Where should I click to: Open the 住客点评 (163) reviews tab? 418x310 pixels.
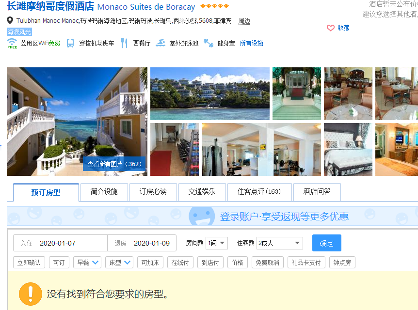tap(259, 192)
